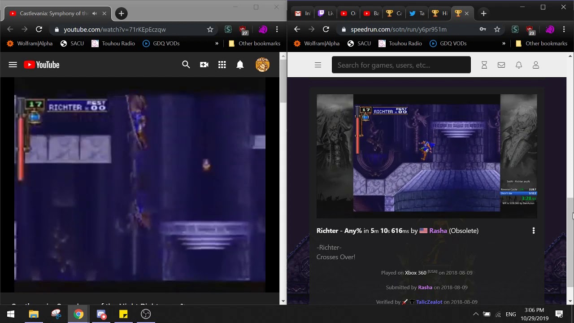Reload the YouTube page

39,29
